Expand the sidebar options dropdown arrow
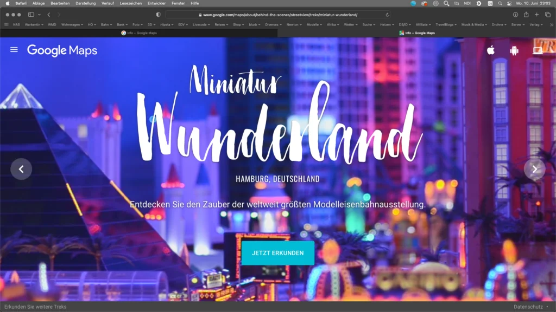The width and height of the screenshot is (556, 312). 39,15
